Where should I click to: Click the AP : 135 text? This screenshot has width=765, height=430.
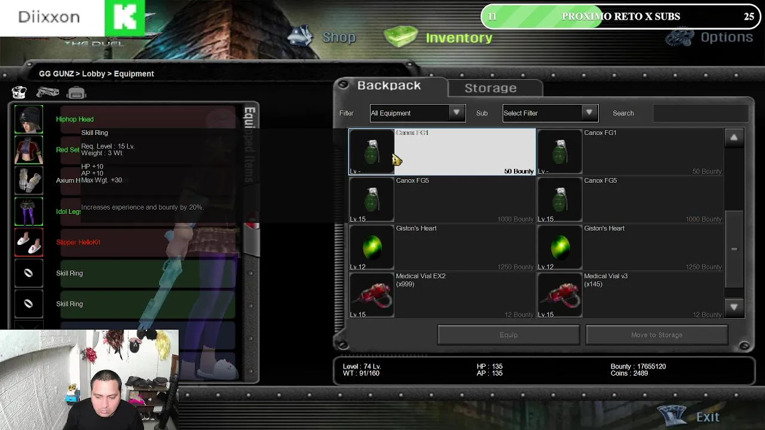point(489,373)
